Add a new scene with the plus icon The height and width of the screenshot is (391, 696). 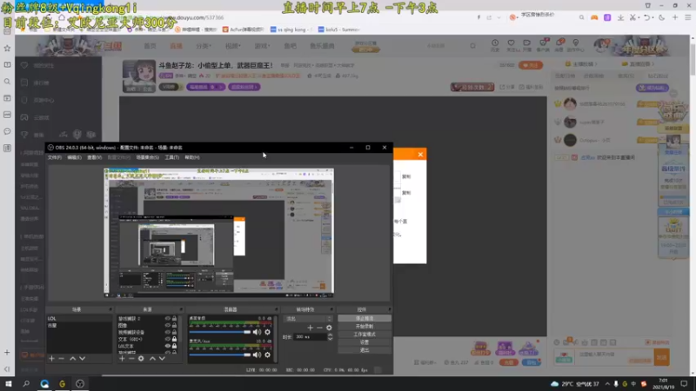point(52,358)
